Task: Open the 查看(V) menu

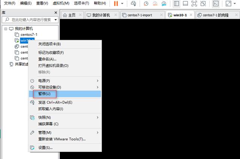Action: click(42, 3)
